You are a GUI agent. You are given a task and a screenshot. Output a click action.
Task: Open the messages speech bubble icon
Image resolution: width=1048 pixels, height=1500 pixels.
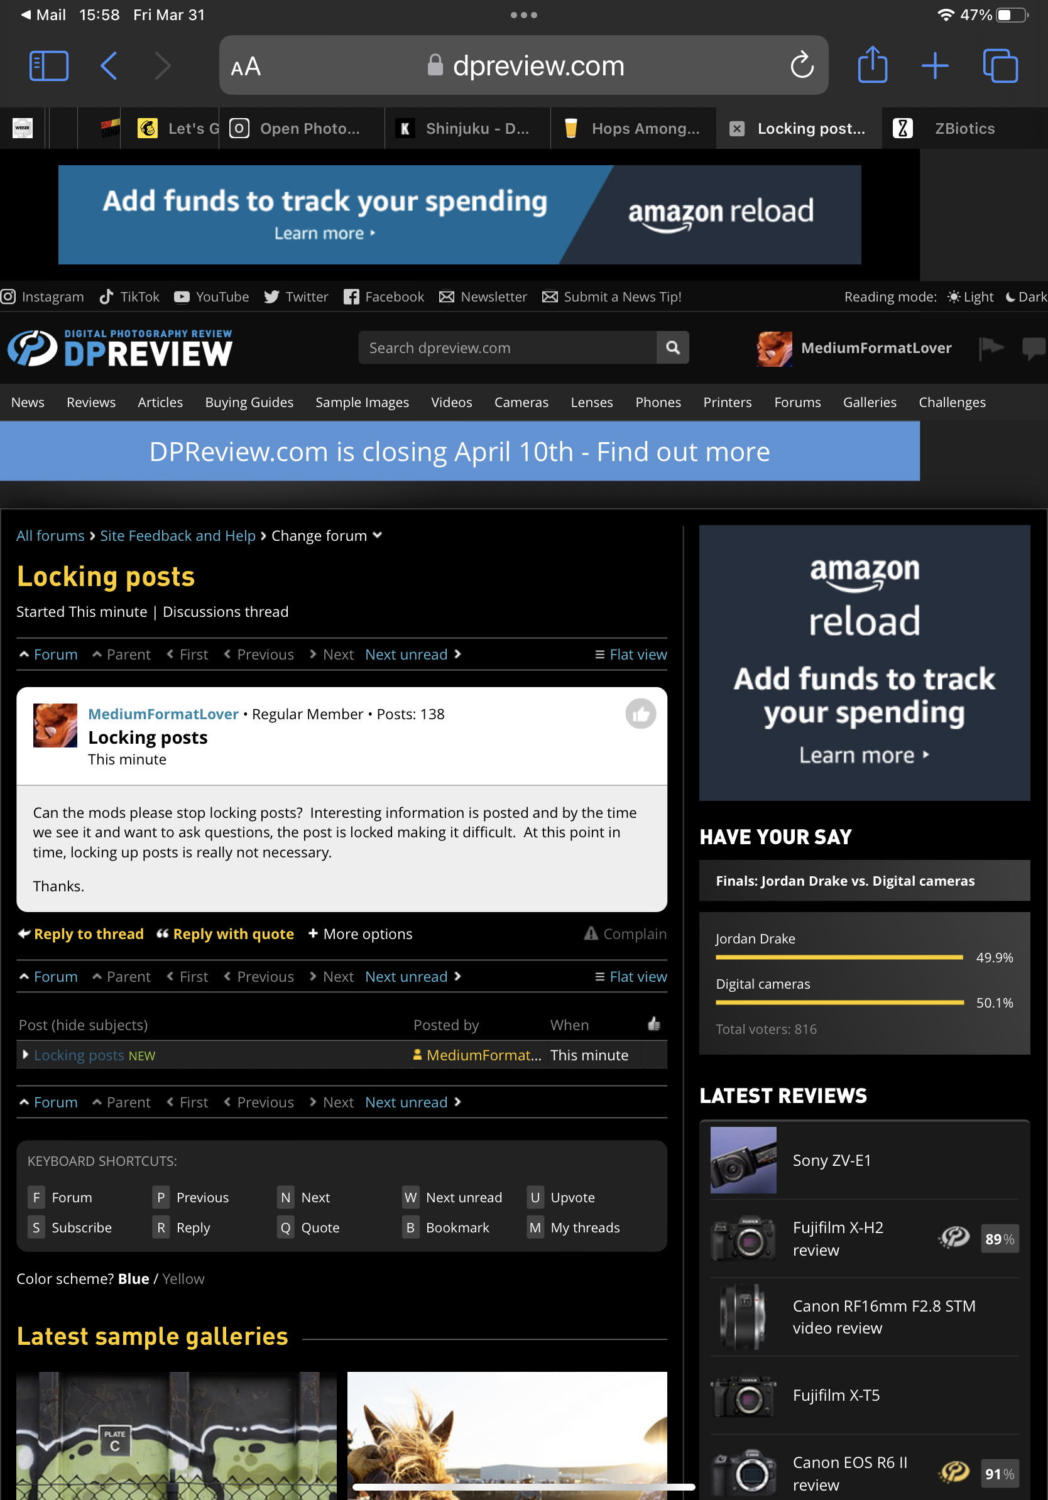click(x=1033, y=347)
